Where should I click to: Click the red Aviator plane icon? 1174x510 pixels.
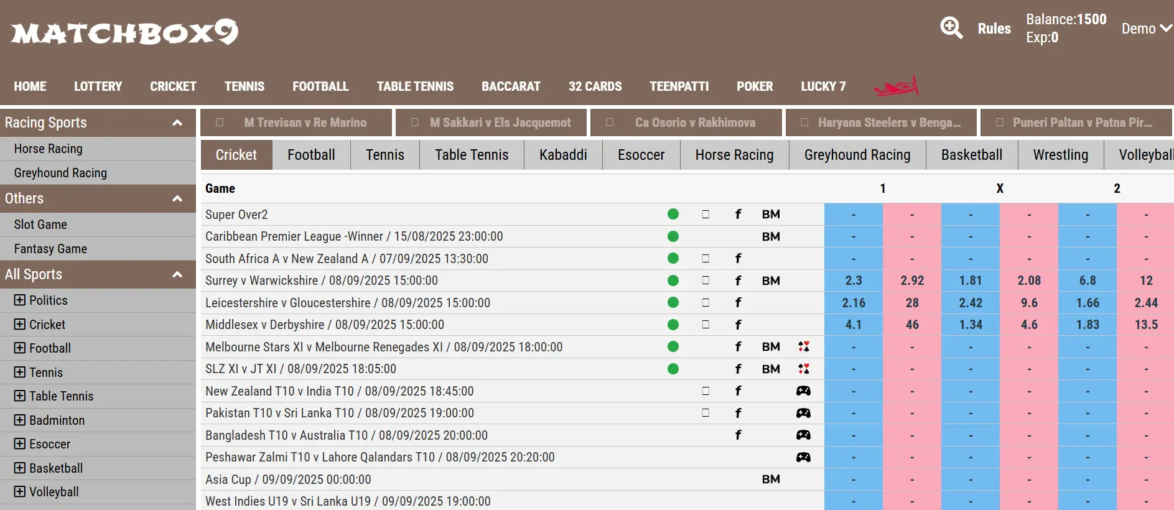897,86
